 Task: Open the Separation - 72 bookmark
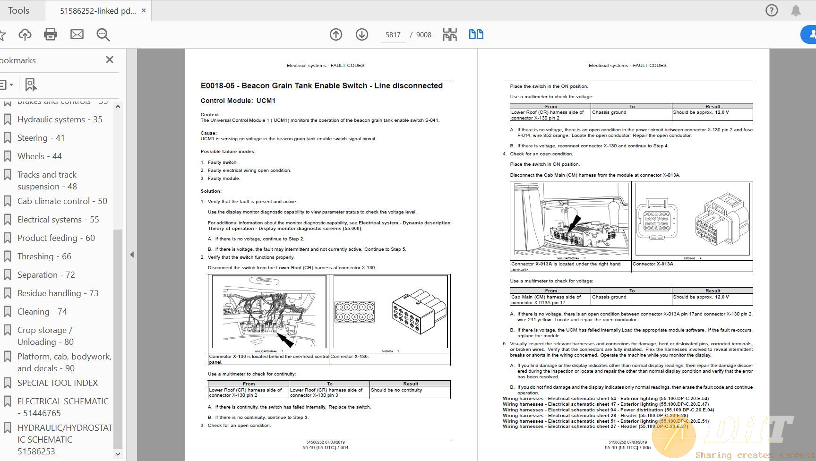(46, 275)
